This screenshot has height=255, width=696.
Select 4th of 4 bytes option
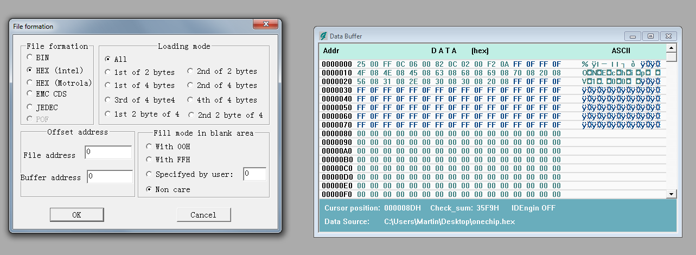[x=190, y=100]
